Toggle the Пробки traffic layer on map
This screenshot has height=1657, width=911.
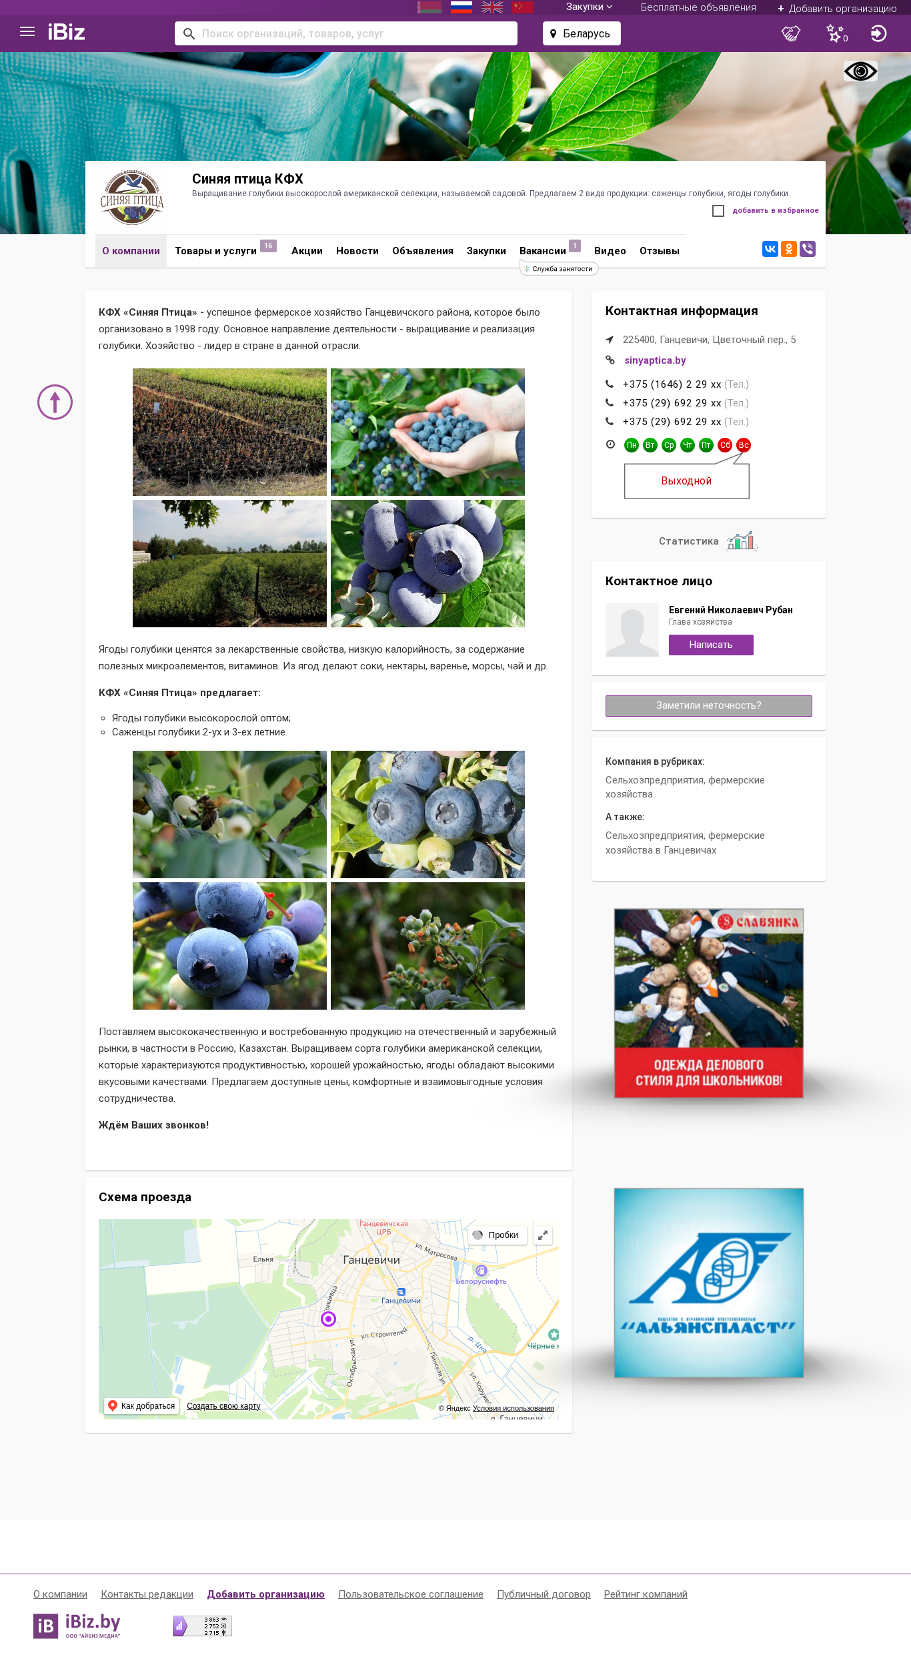(x=497, y=1235)
